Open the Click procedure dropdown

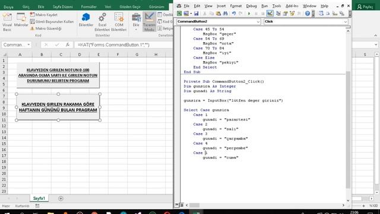346,21
